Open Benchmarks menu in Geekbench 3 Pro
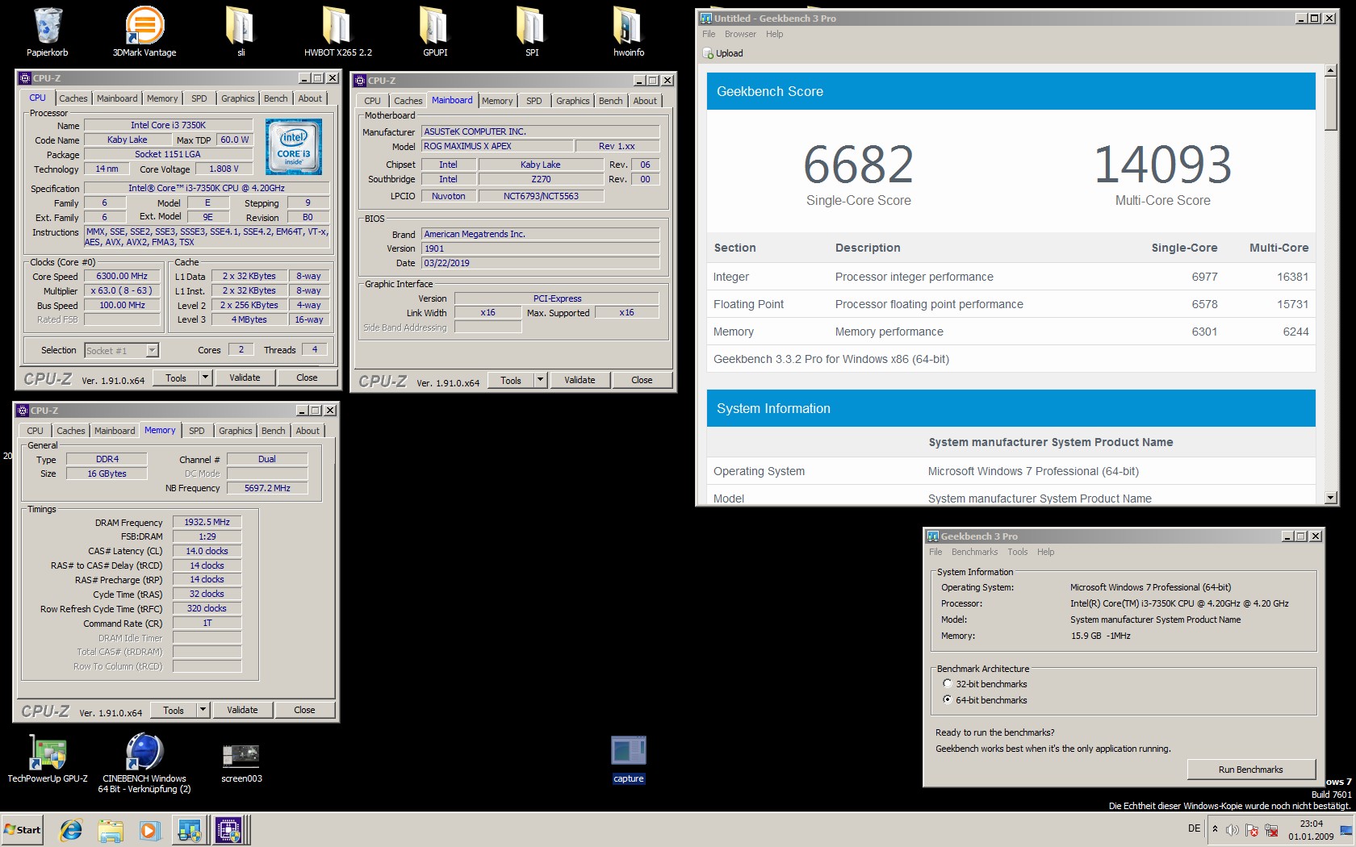Viewport: 1356px width, 847px height. click(x=974, y=552)
